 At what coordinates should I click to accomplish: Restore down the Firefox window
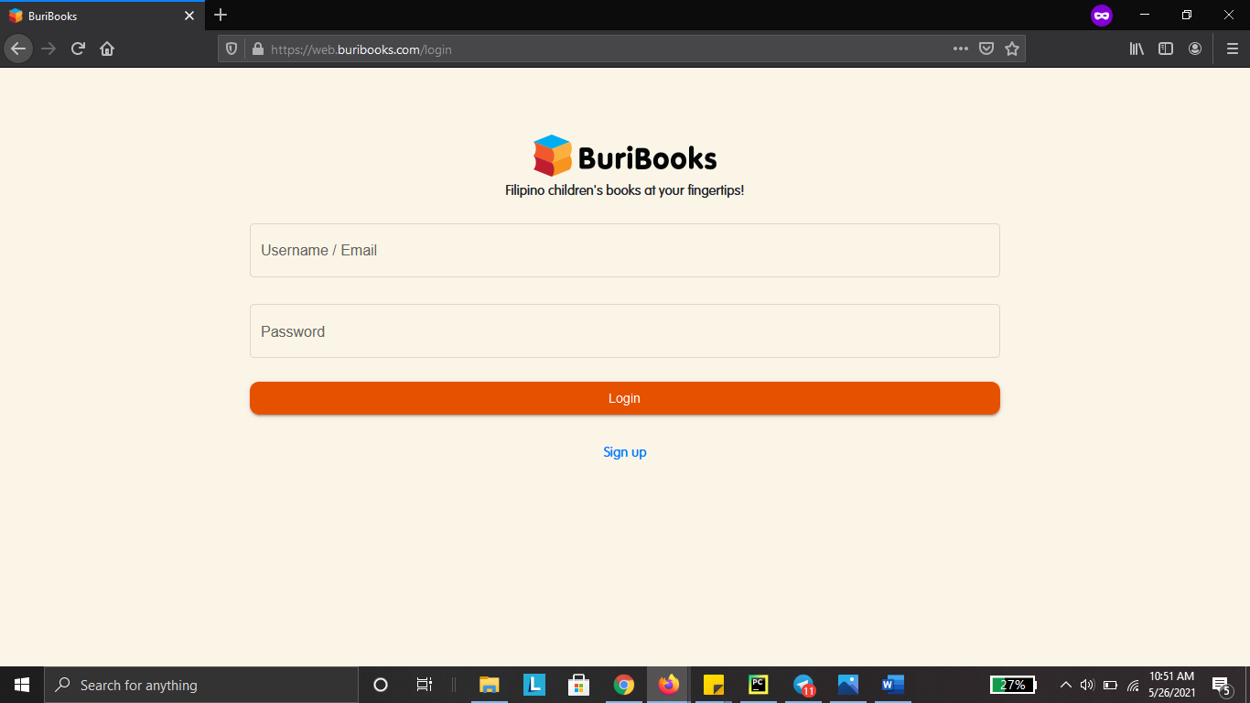1187,15
